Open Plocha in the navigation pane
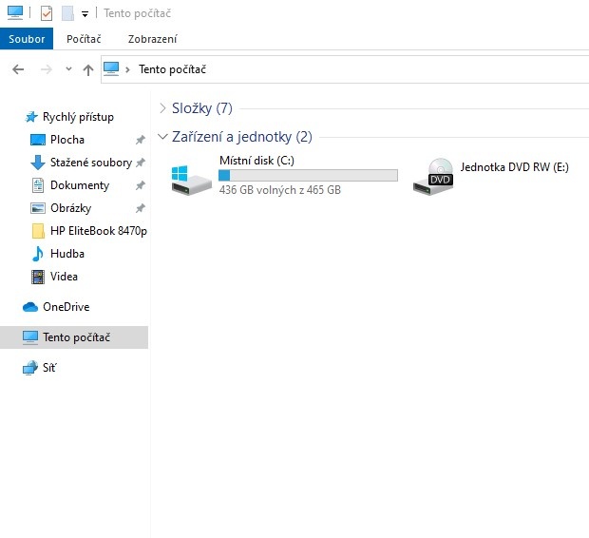589x538 pixels. coord(67,140)
